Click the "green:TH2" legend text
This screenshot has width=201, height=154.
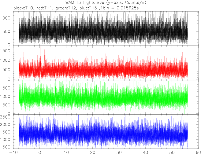click(66, 8)
